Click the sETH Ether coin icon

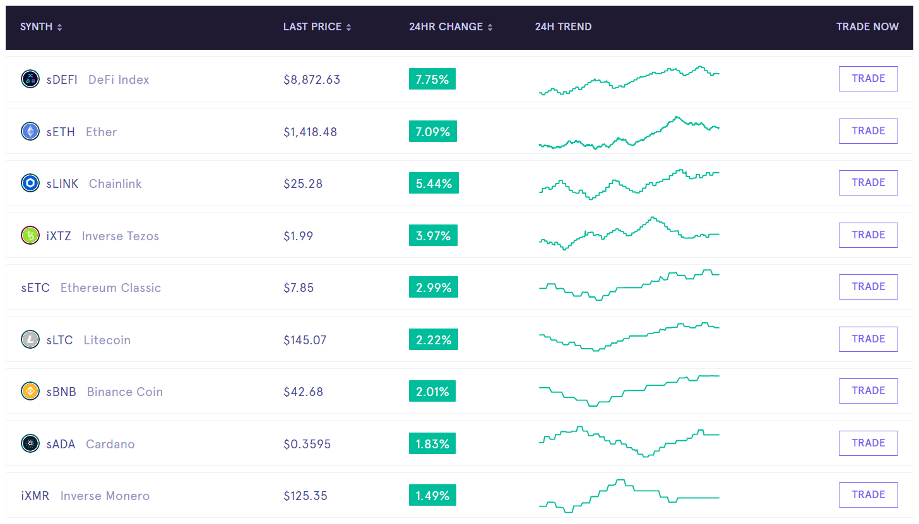coord(30,131)
